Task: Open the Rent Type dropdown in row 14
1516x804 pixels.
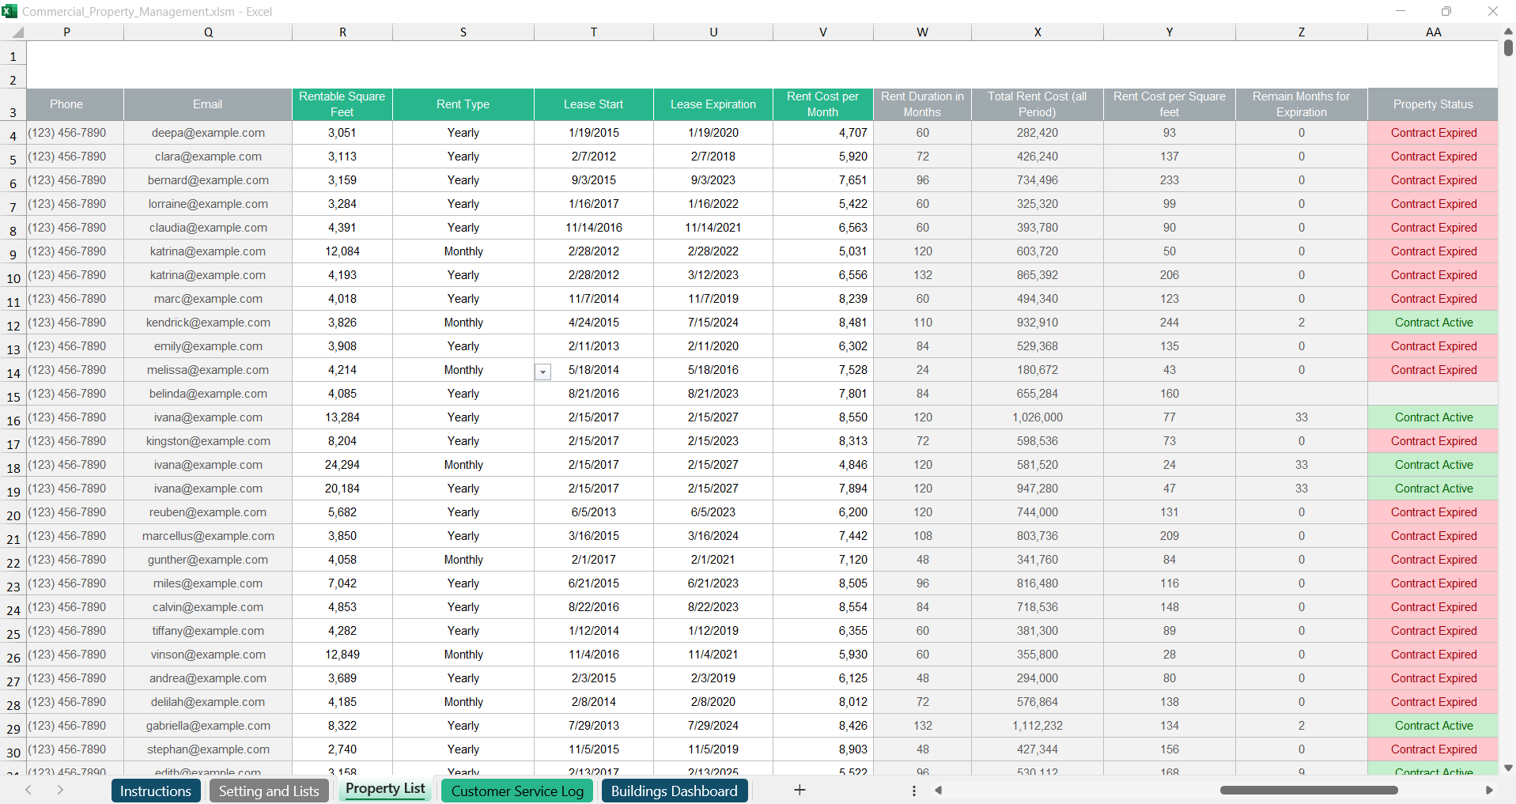Action: tap(543, 372)
